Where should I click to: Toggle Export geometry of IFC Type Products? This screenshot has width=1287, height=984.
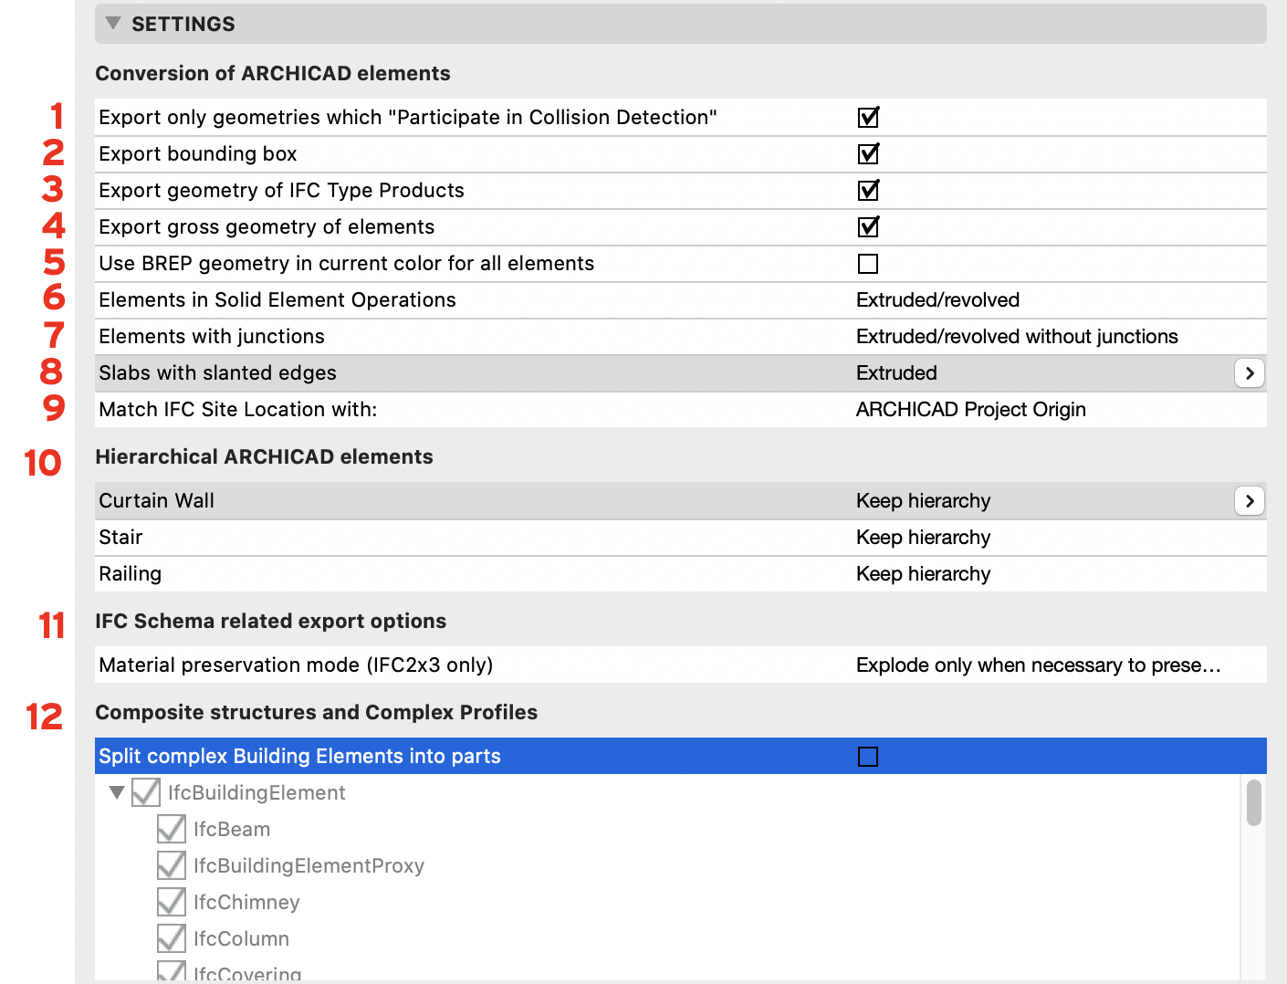pyautogui.click(x=868, y=190)
